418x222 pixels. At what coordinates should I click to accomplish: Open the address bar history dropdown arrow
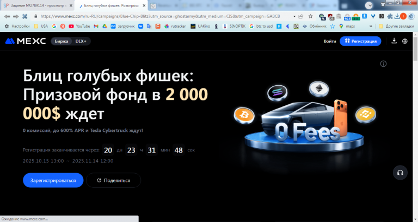[294, 16]
